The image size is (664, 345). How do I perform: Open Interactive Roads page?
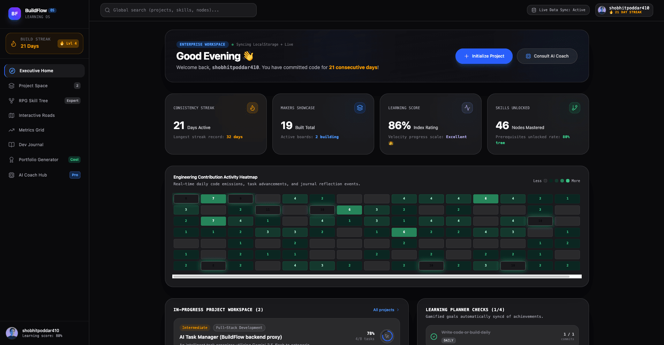pyautogui.click(x=44, y=115)
